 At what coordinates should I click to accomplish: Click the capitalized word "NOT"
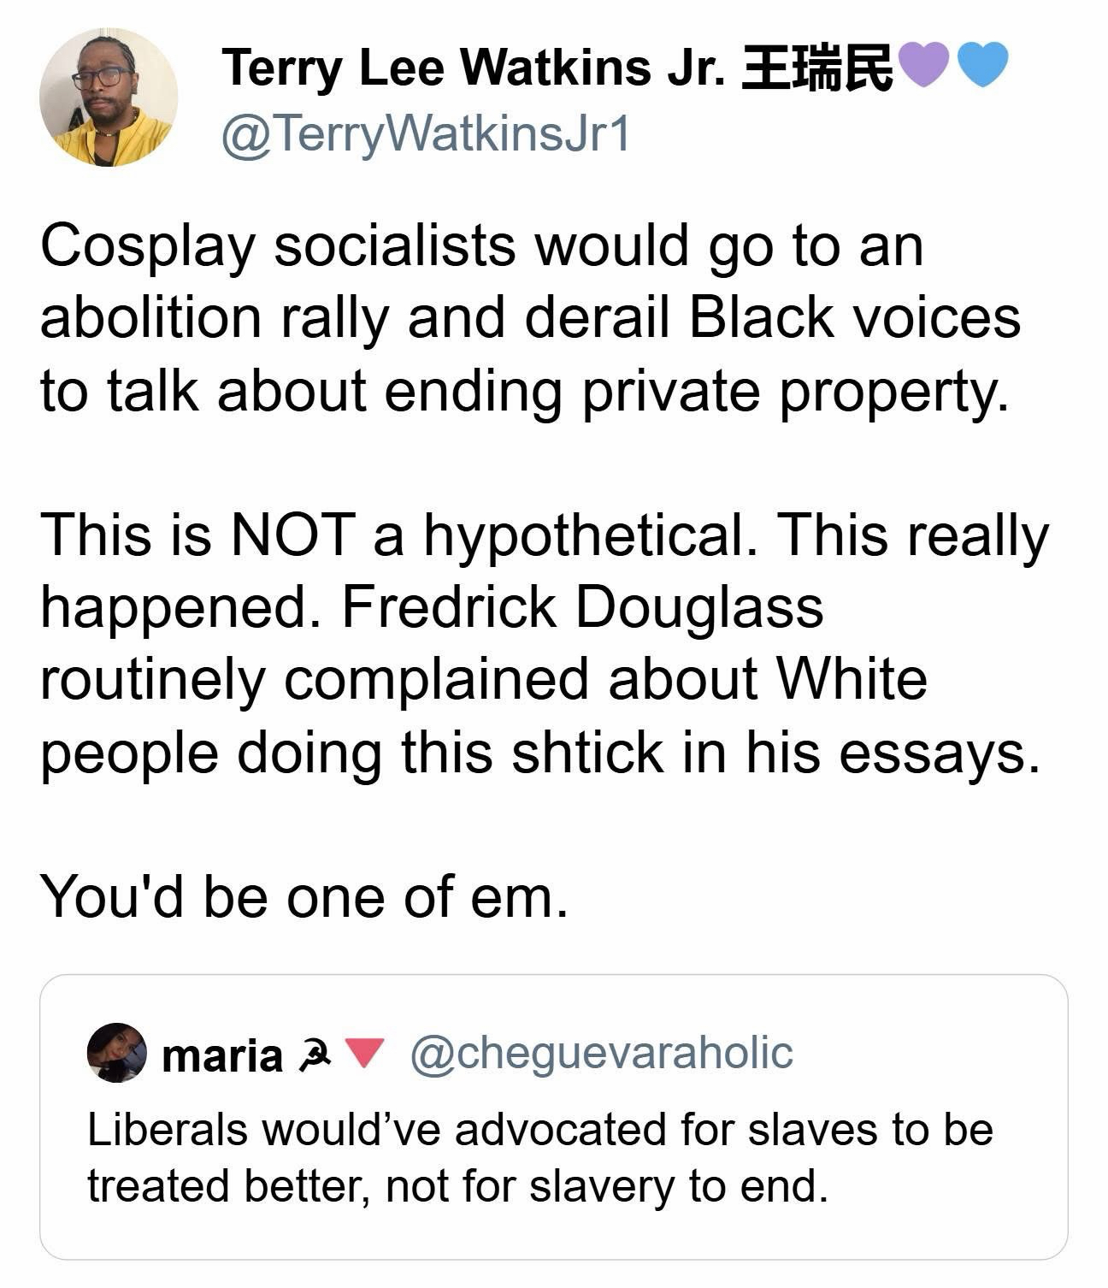[290, 535]
